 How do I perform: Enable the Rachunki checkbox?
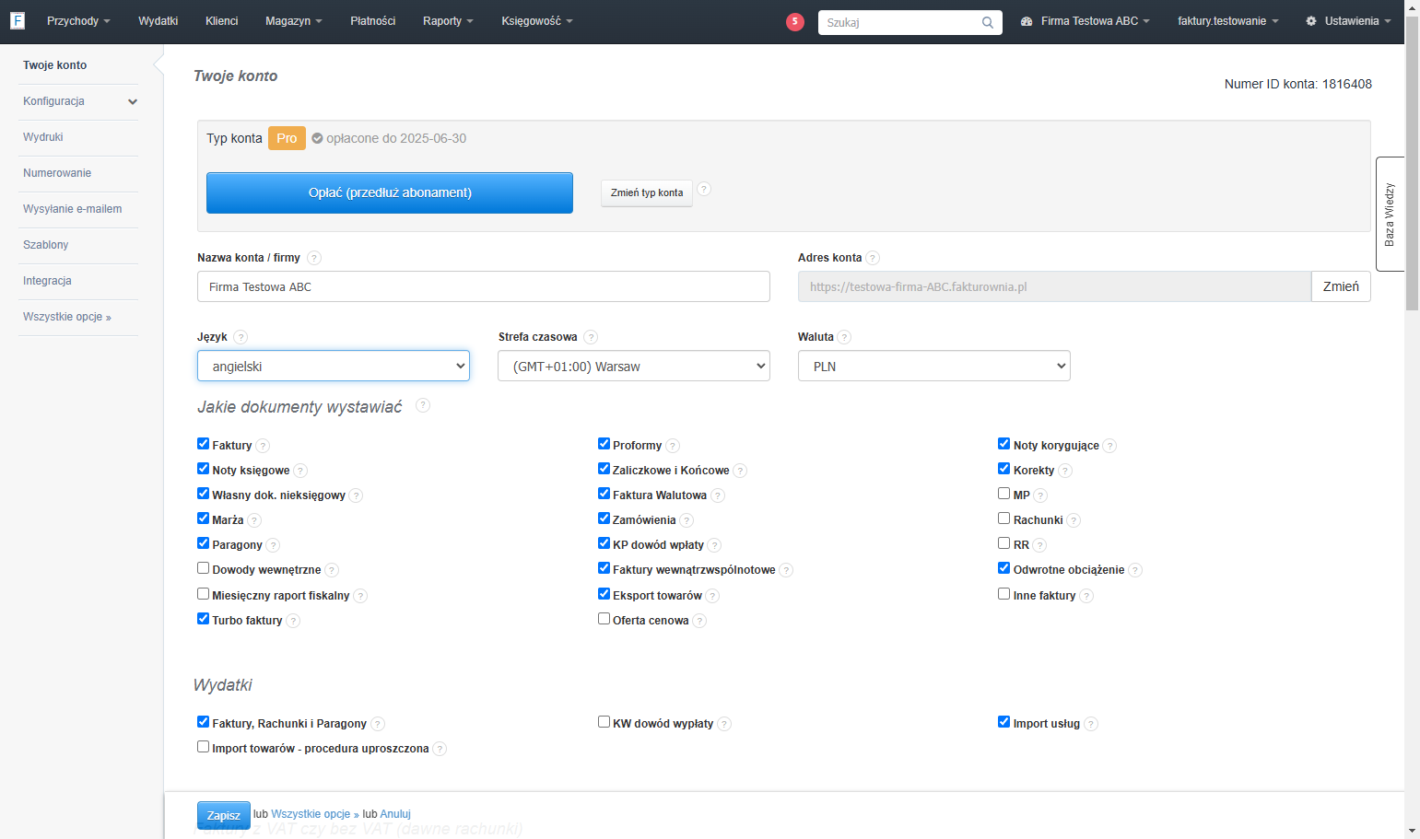(1004, 519)
